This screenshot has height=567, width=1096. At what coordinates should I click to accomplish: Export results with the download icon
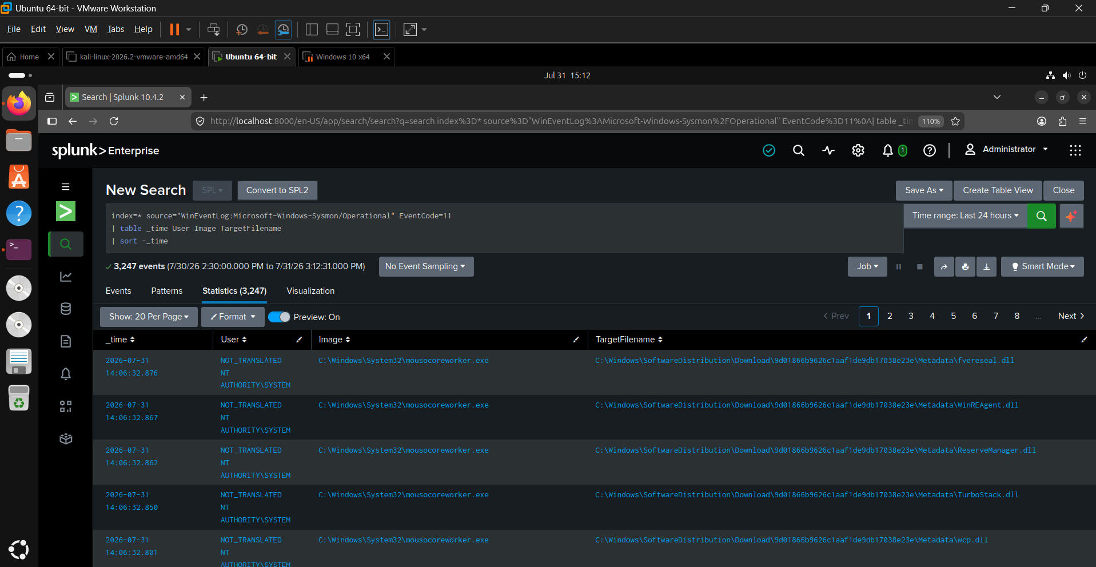coord(986,266)
